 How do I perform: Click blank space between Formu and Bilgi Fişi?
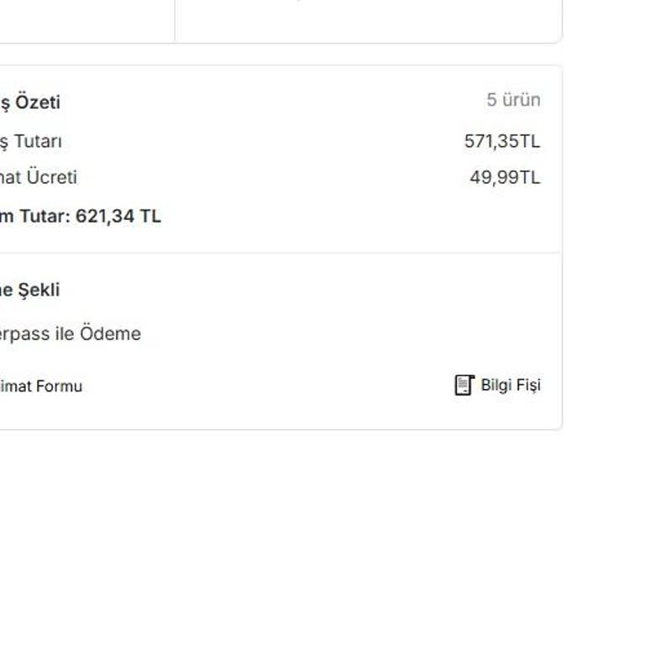269,386
